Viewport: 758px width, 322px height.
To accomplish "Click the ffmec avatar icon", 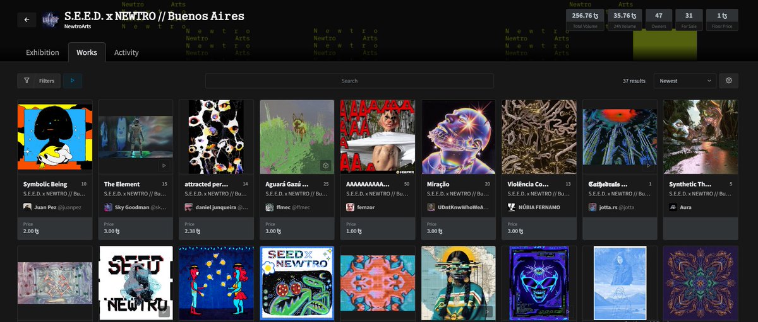I will point(270,207).
